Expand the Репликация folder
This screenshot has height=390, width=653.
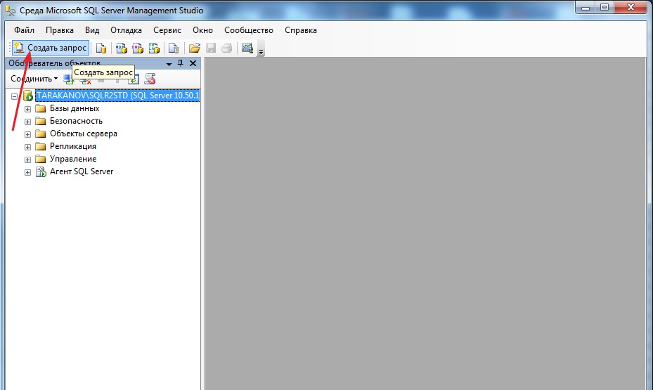tap(27, 147)
